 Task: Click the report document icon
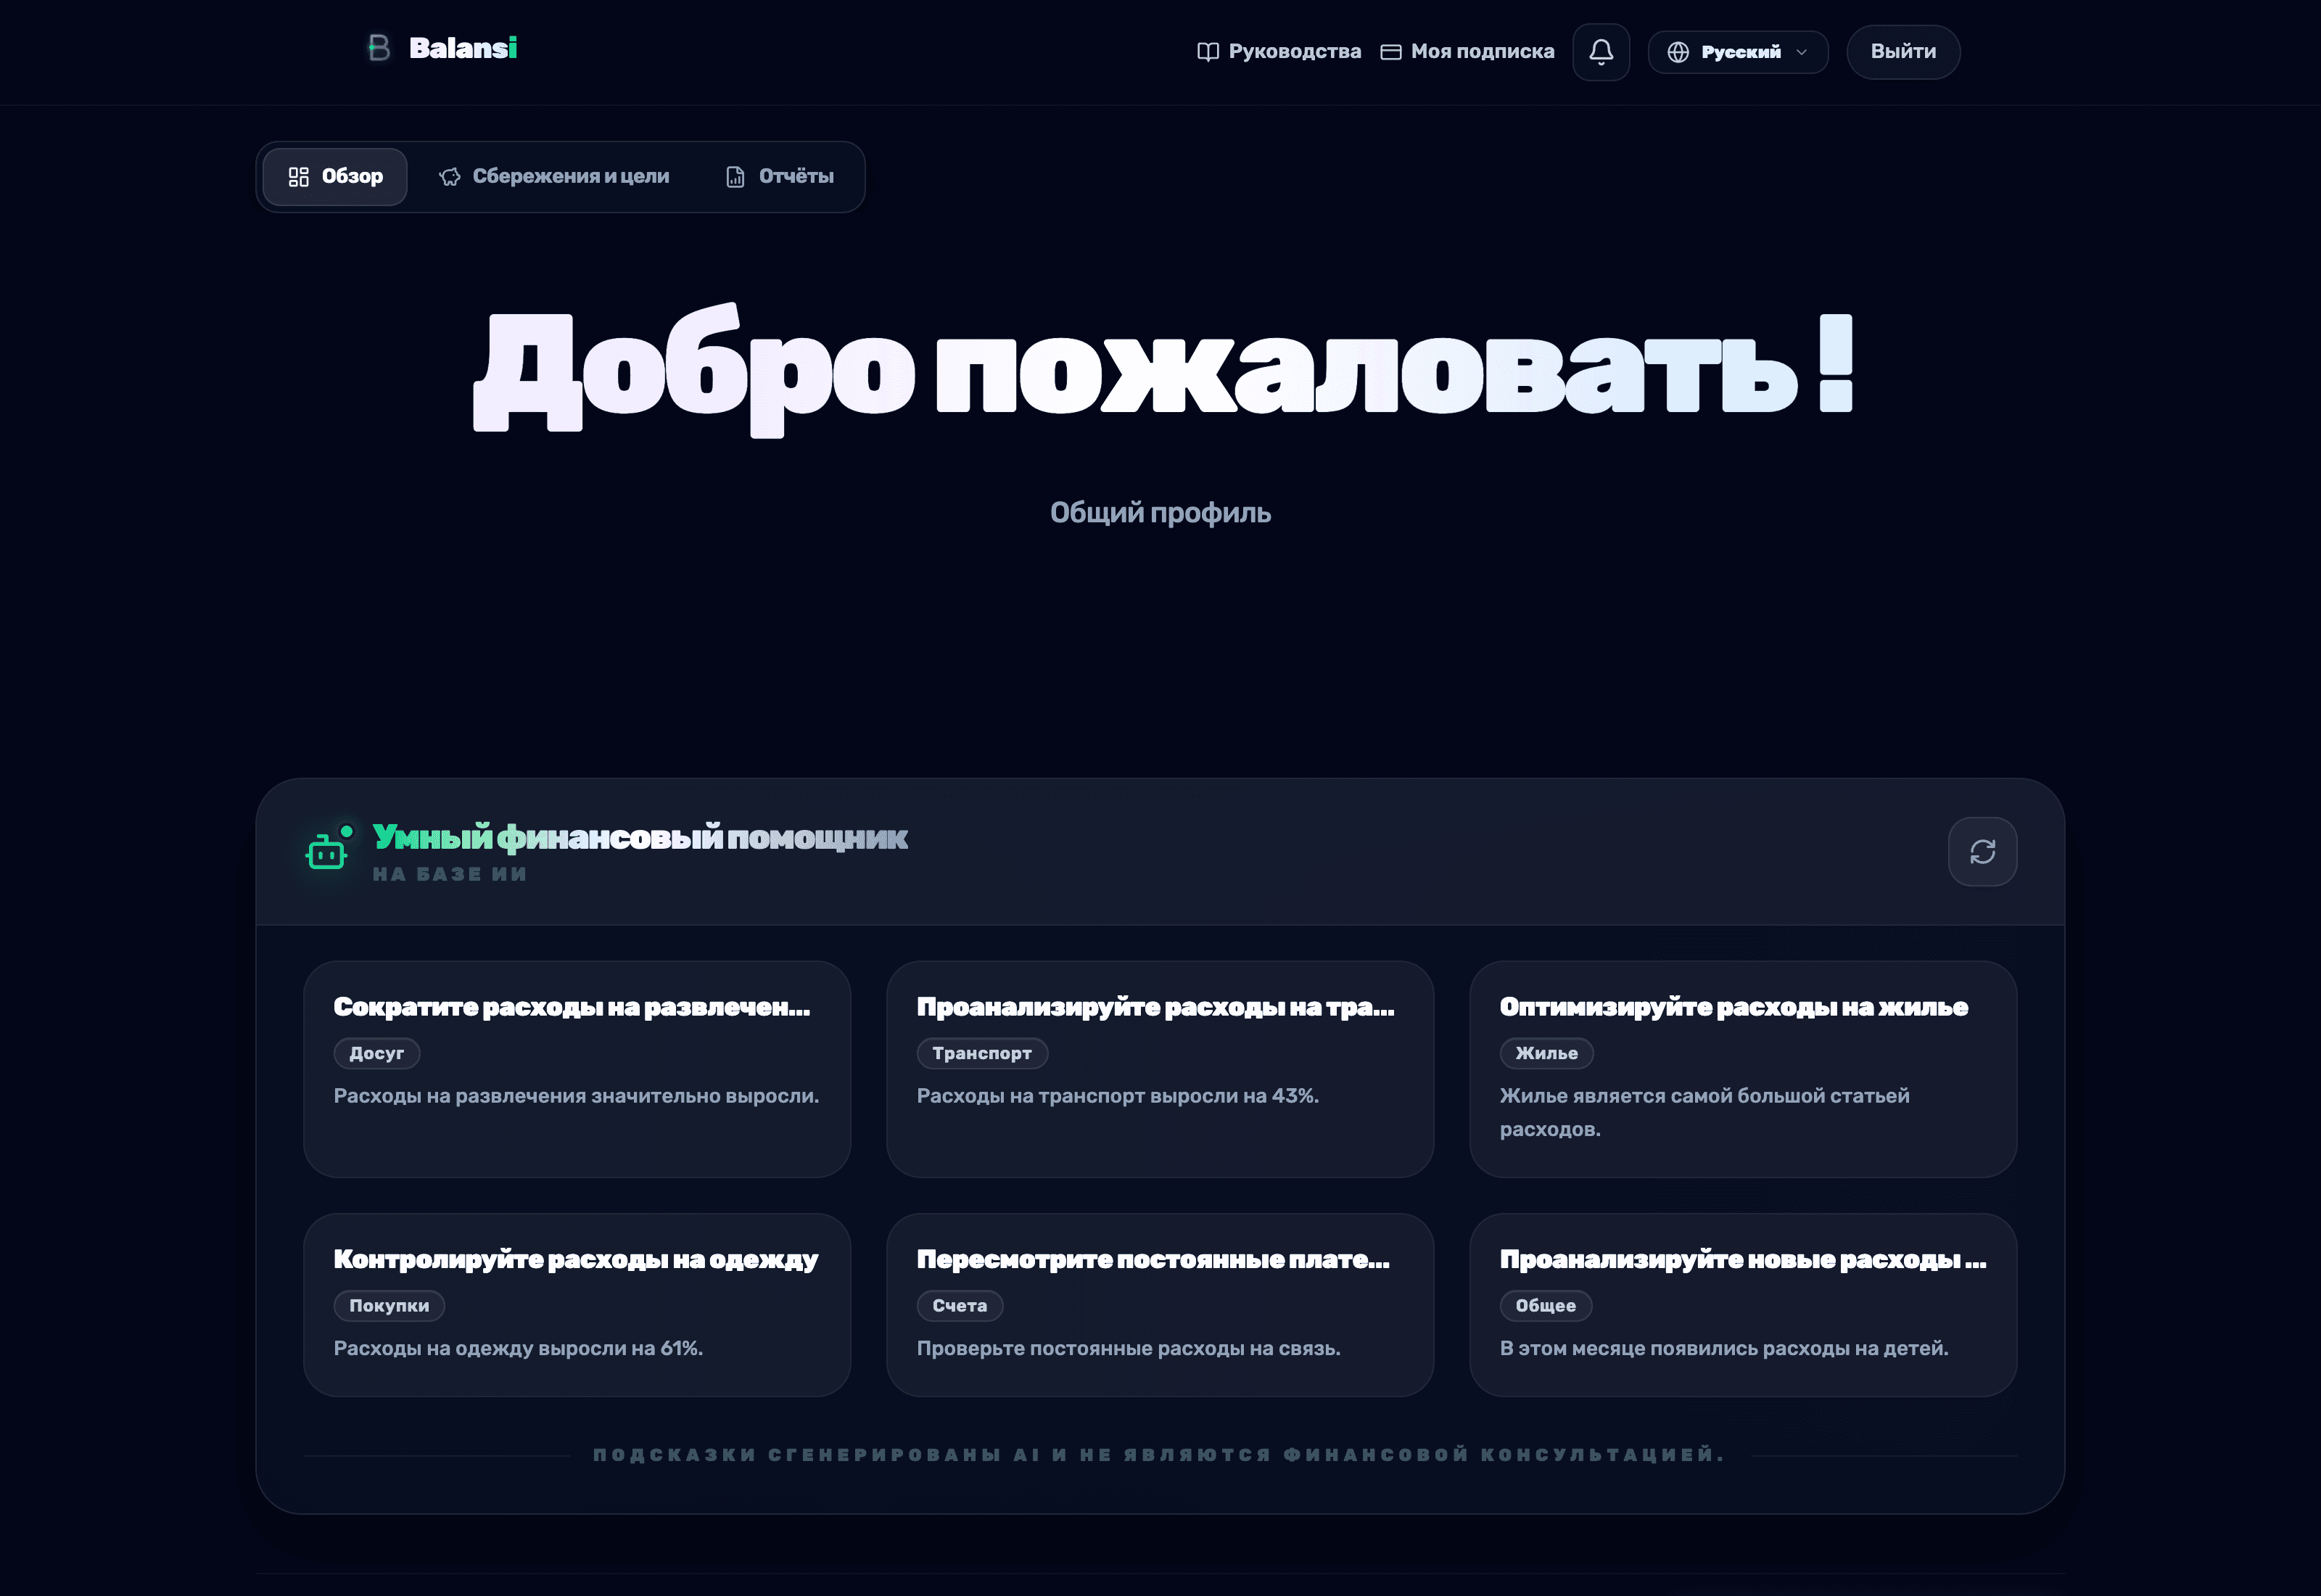click(735, 177)
